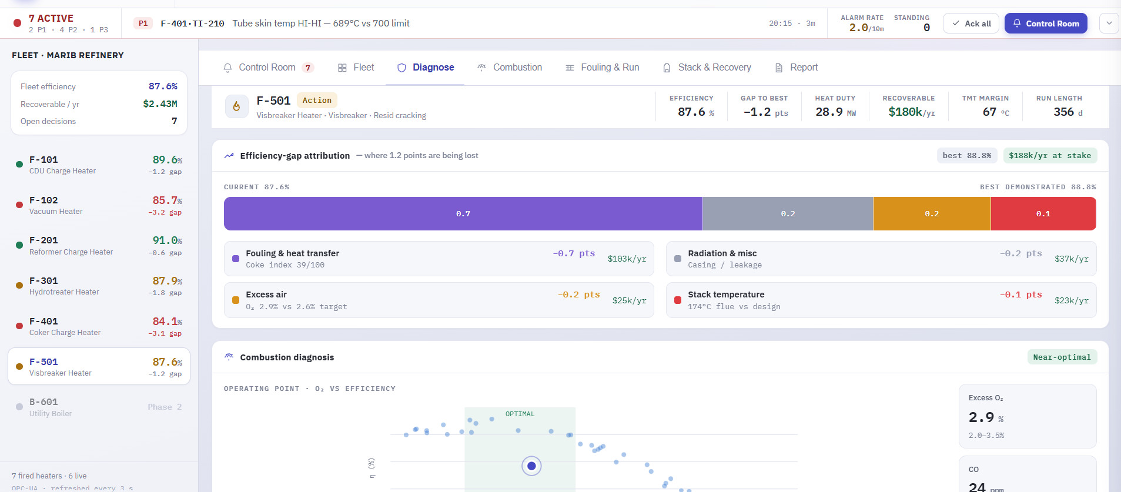The height and width of the screenshot is (492, 1121).
Task: Click the P1 priority badge in the alarm banner
Action: (143, 24)
